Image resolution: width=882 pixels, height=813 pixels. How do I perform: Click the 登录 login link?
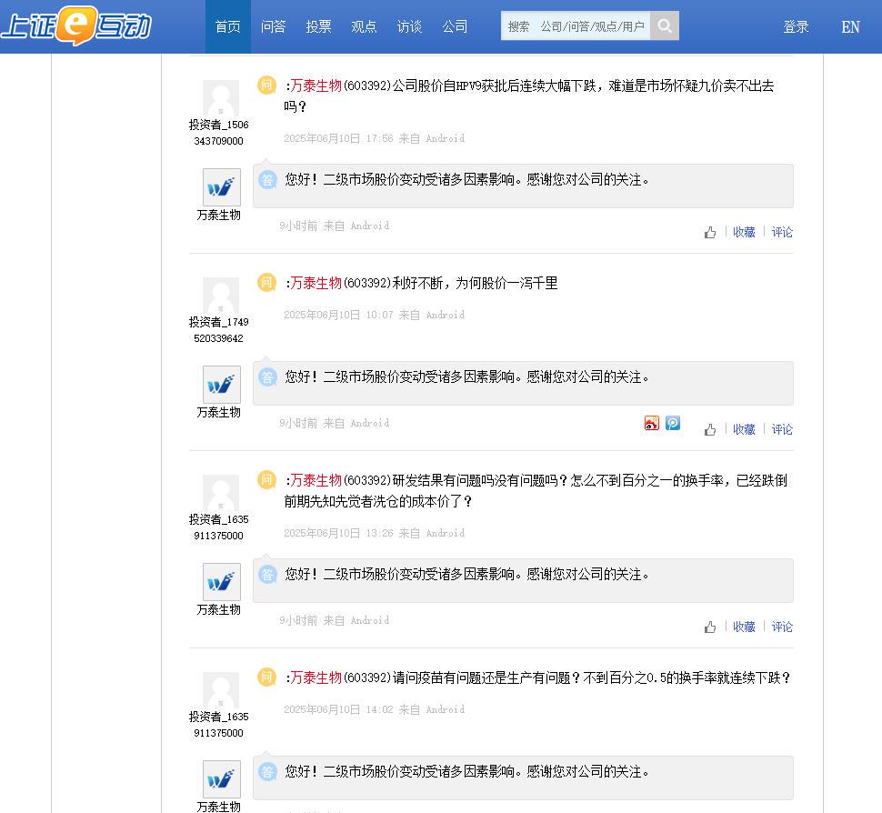796,27
